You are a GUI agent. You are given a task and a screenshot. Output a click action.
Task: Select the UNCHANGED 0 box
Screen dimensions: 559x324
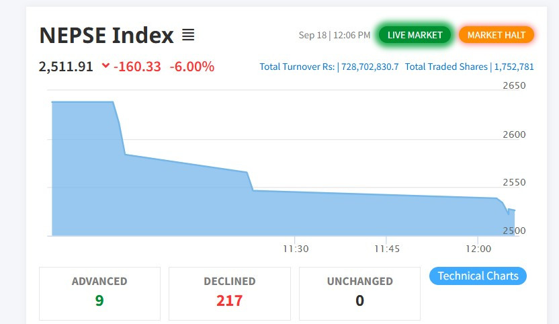tap(359, 293)
